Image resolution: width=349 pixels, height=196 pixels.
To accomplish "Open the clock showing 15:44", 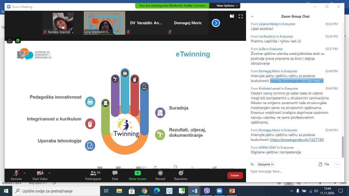I will click(327, 191).
